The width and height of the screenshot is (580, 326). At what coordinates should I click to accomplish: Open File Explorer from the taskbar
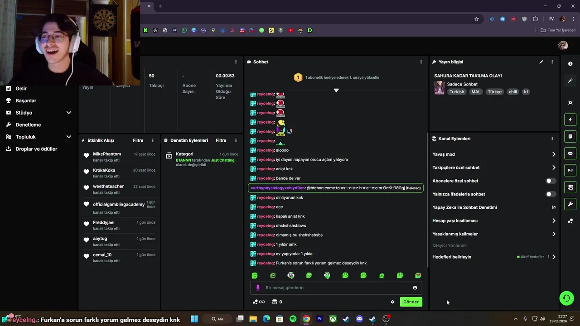point(253,319)
